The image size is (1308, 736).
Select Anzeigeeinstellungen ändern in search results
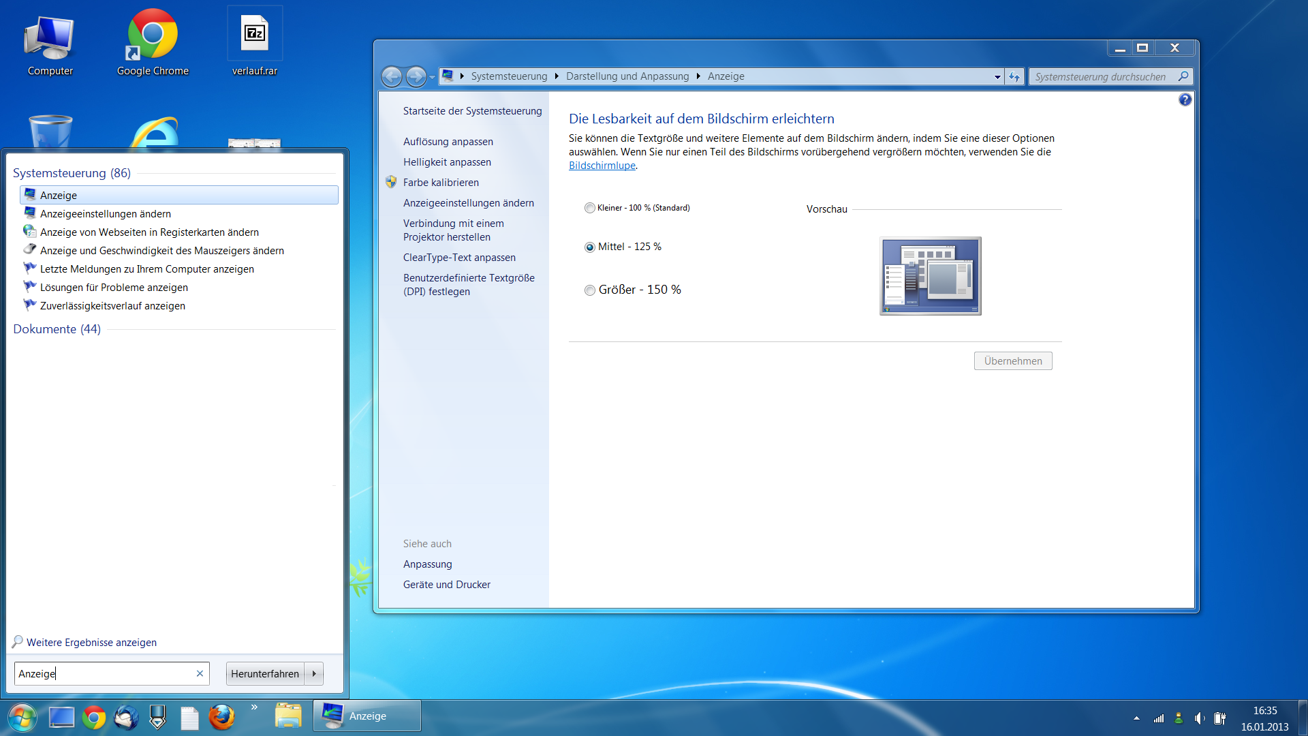coord(106,214)
